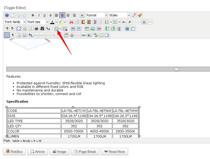The height and width of the screenshot is (159, 210).
Task: Click the cut scissors icon
Action: 71,22
